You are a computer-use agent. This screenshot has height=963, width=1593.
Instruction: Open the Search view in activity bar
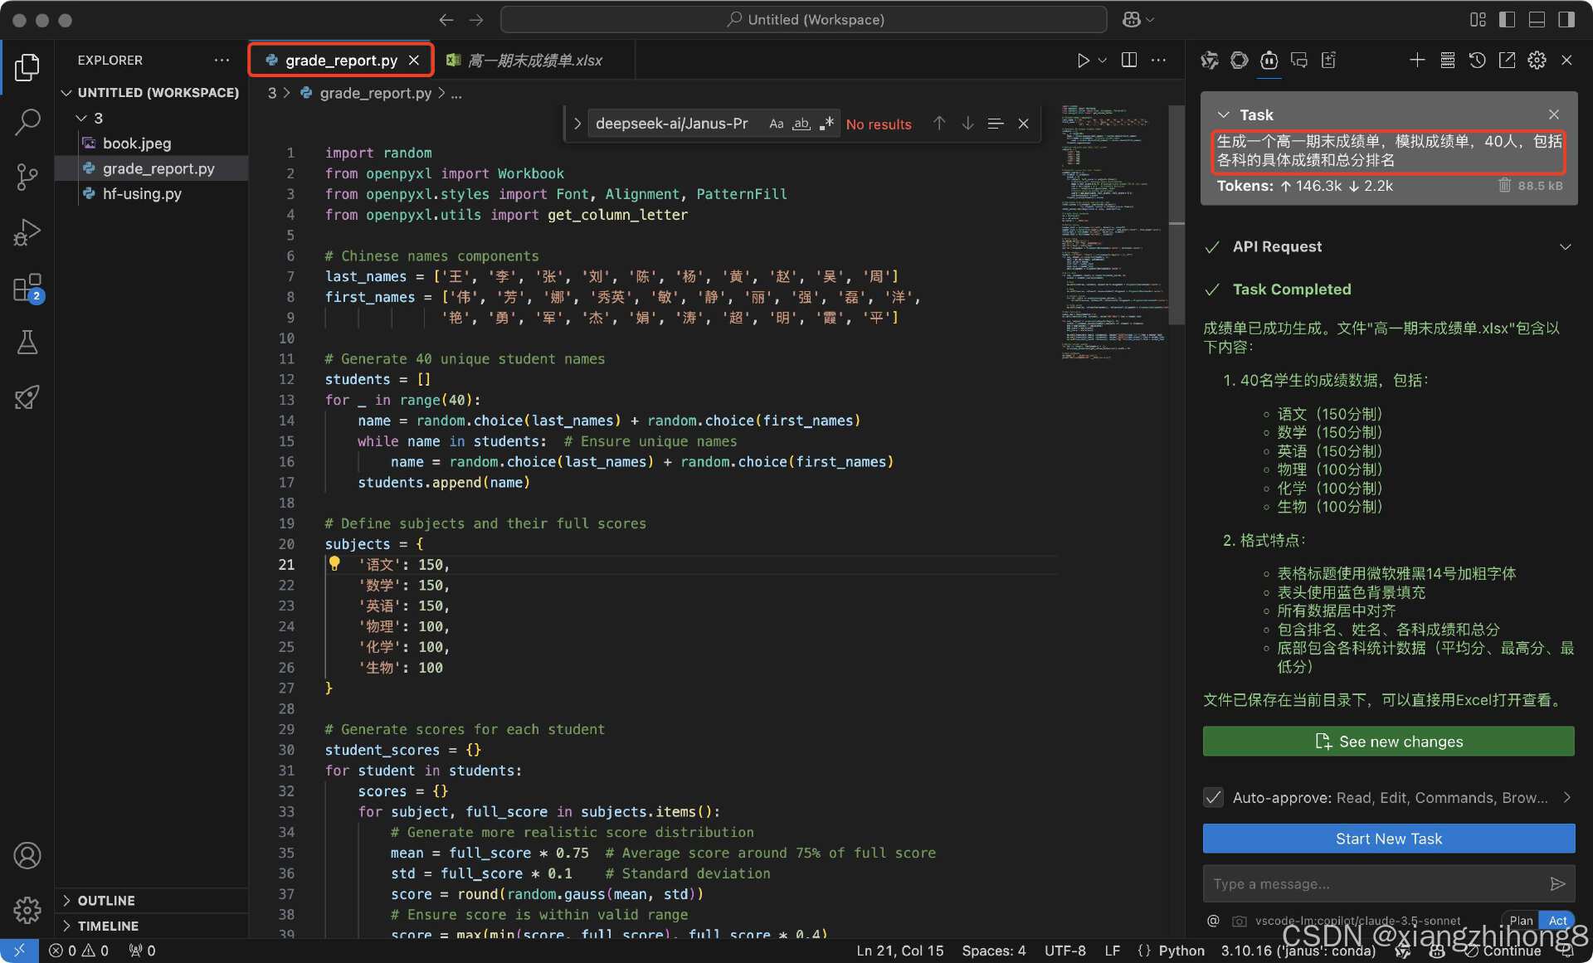pyautogui.click(x=28, y=122)
